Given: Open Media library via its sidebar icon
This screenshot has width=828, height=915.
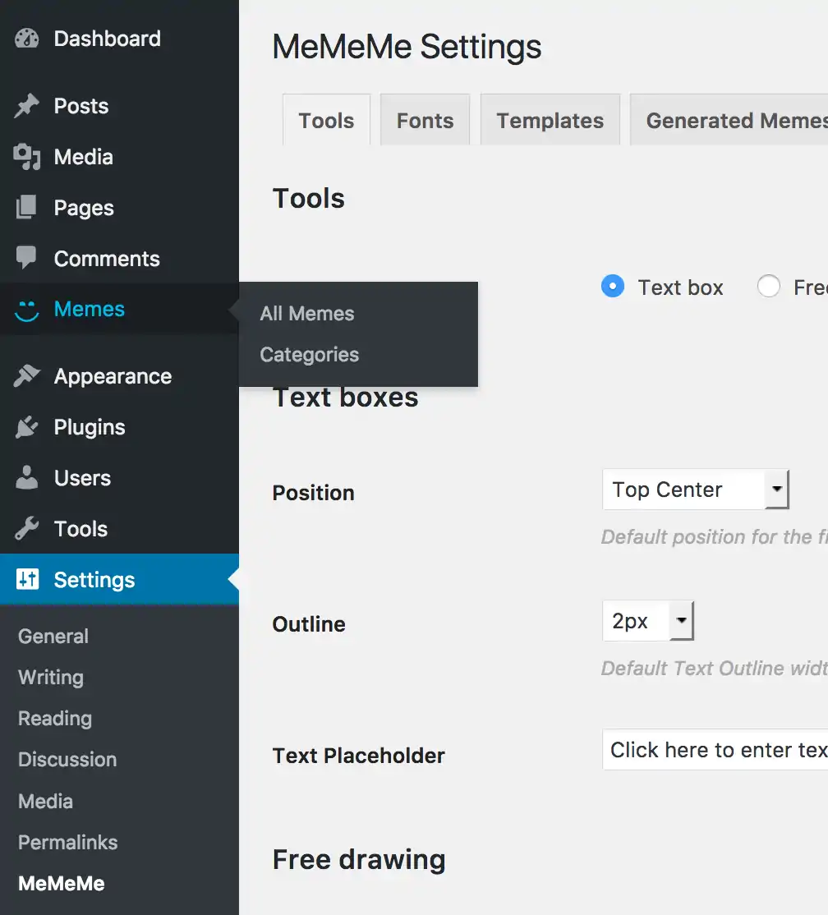Looking at the screenshot, I should 26,156.
